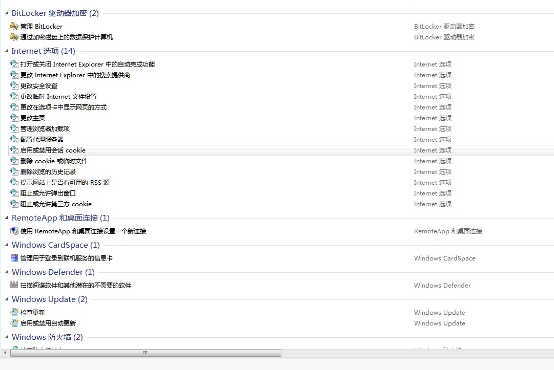
Task: Select 启用或禁用会话 cookie entry
Action: (281, 150)
